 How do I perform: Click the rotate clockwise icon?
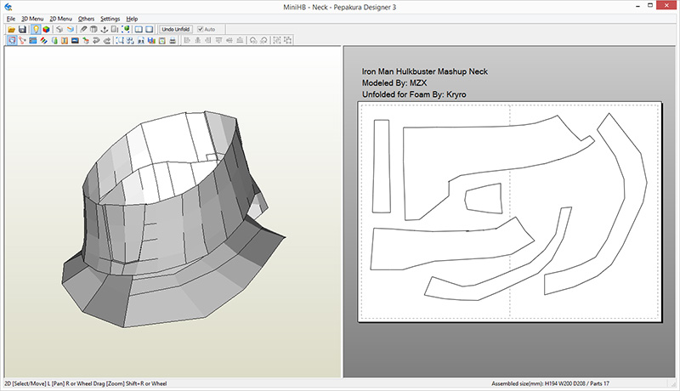tap(263, 40)
